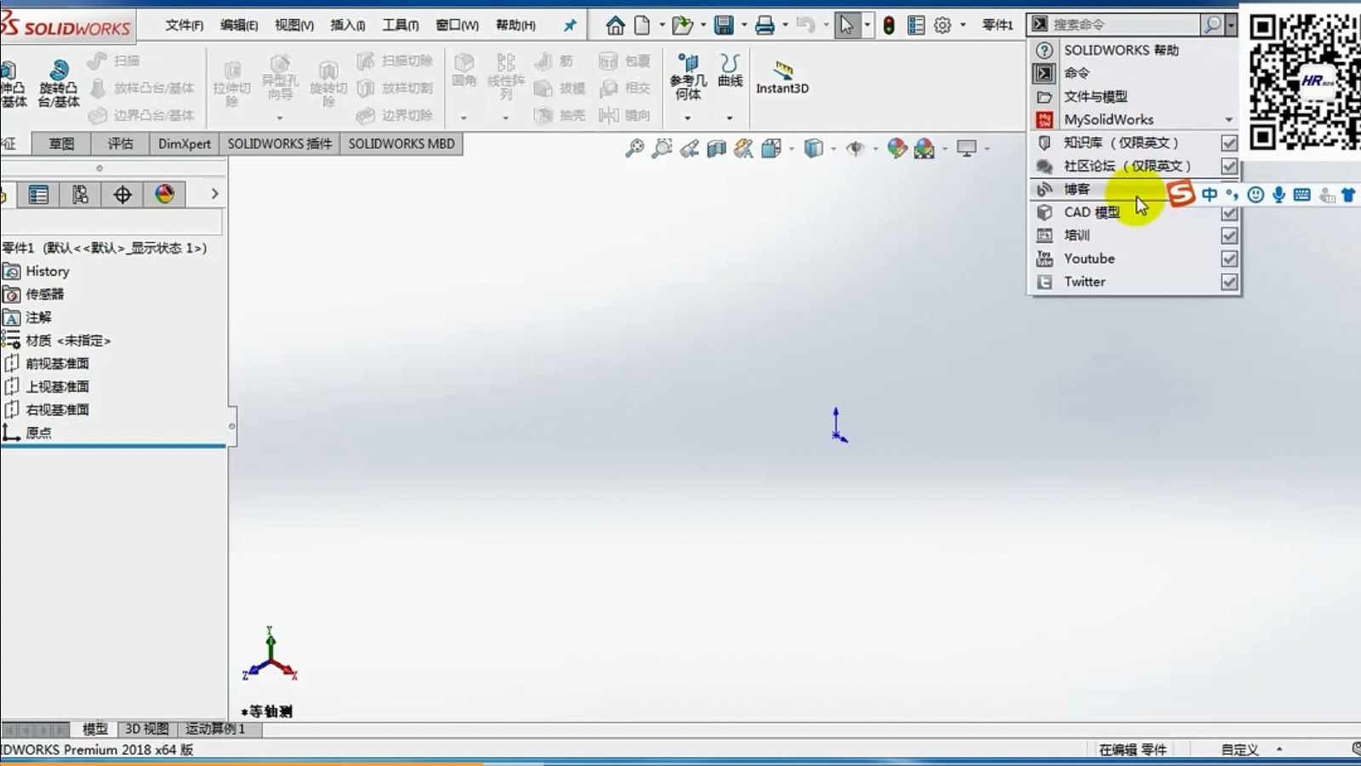Expand the MySolidWorks submenu arrow

[1228, 120]
